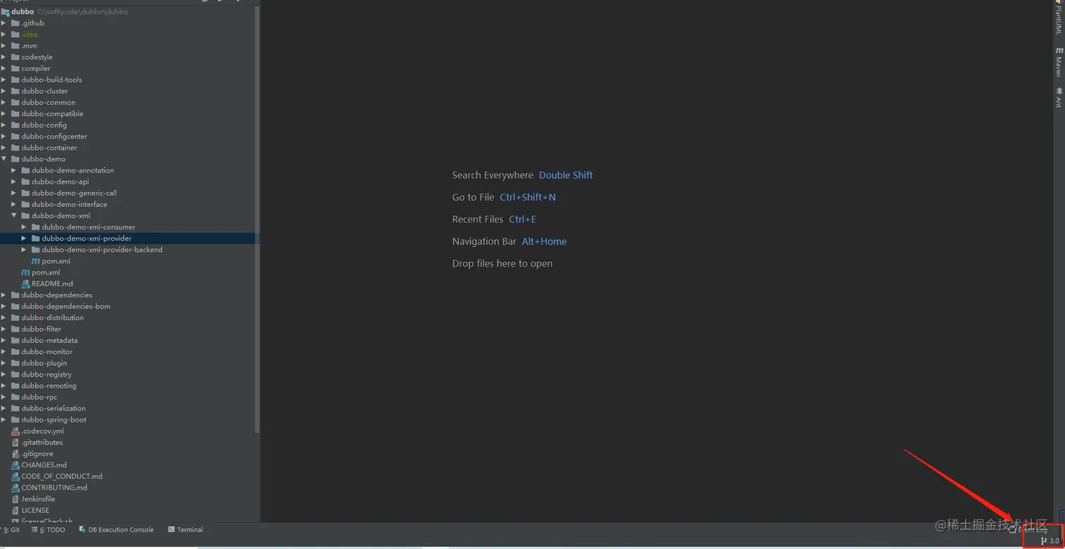Click the Maven icon of pom.xml in dubbo-demo-xml
1065x549 pixels.
pyautogui.click(x=36, y=261)
